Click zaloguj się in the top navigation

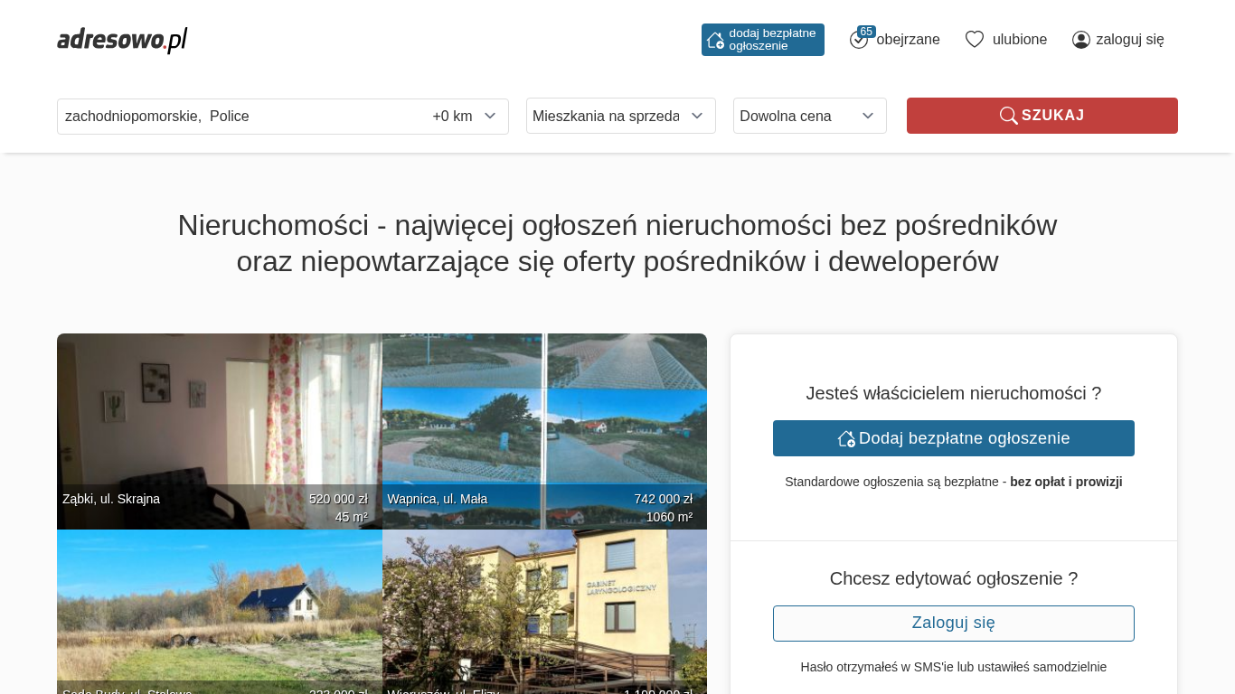click(1129, 40)
